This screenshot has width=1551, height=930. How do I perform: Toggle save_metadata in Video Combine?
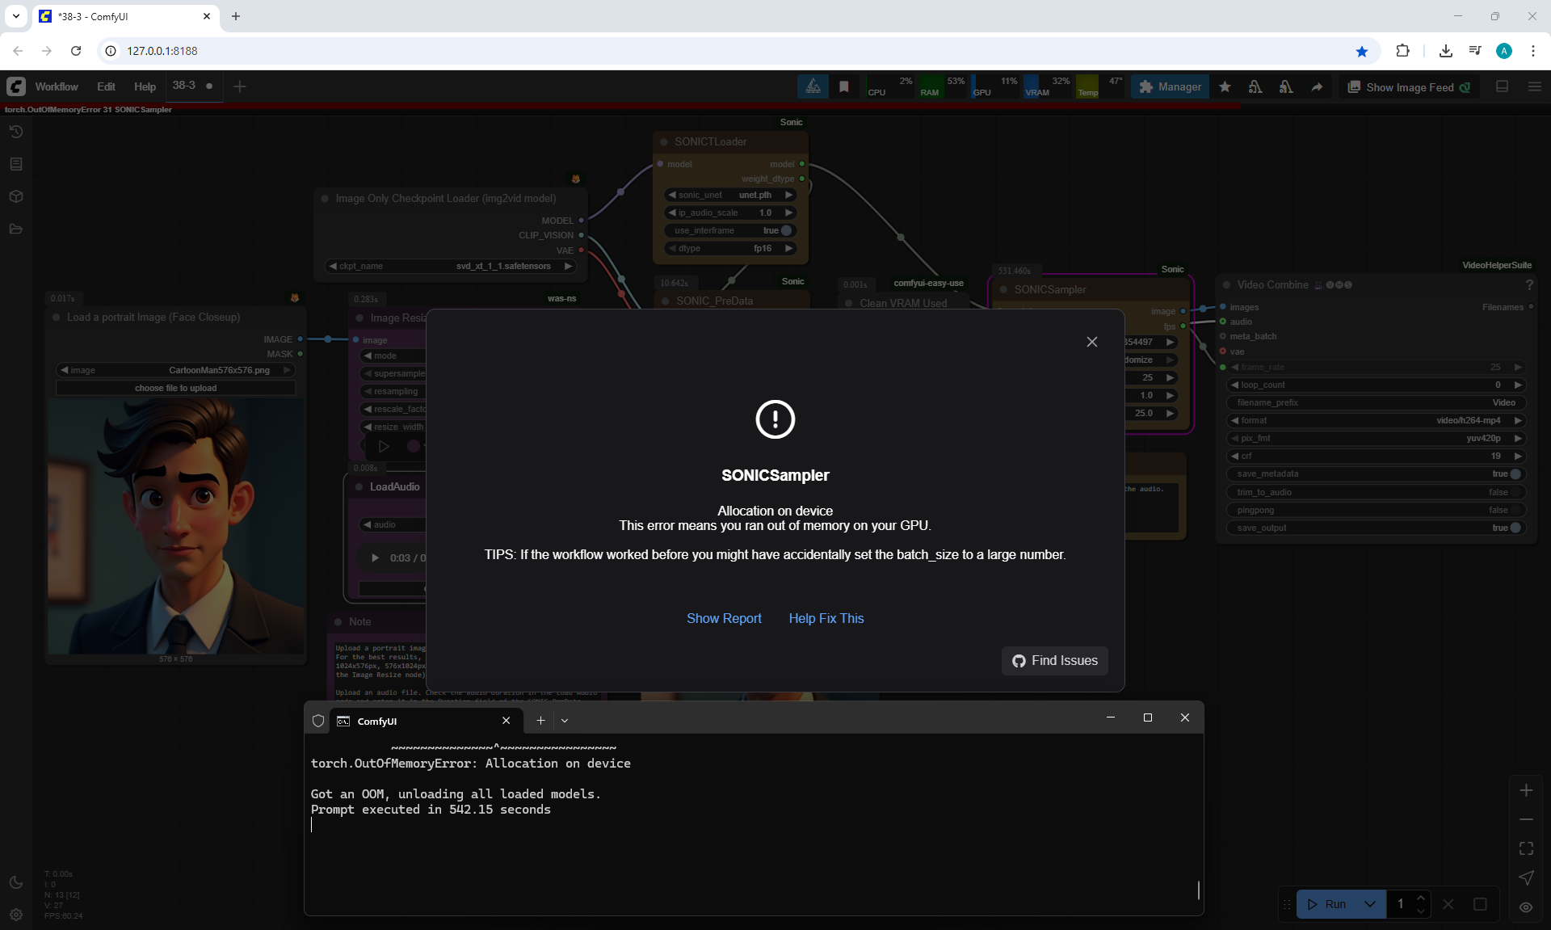click(x=1515, y=474)
